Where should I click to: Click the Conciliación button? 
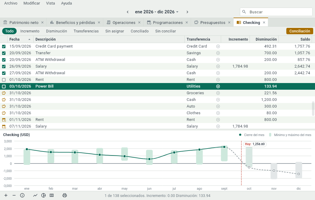(300, 31)
